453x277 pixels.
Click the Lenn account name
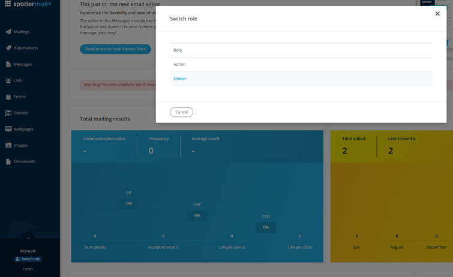28,269
